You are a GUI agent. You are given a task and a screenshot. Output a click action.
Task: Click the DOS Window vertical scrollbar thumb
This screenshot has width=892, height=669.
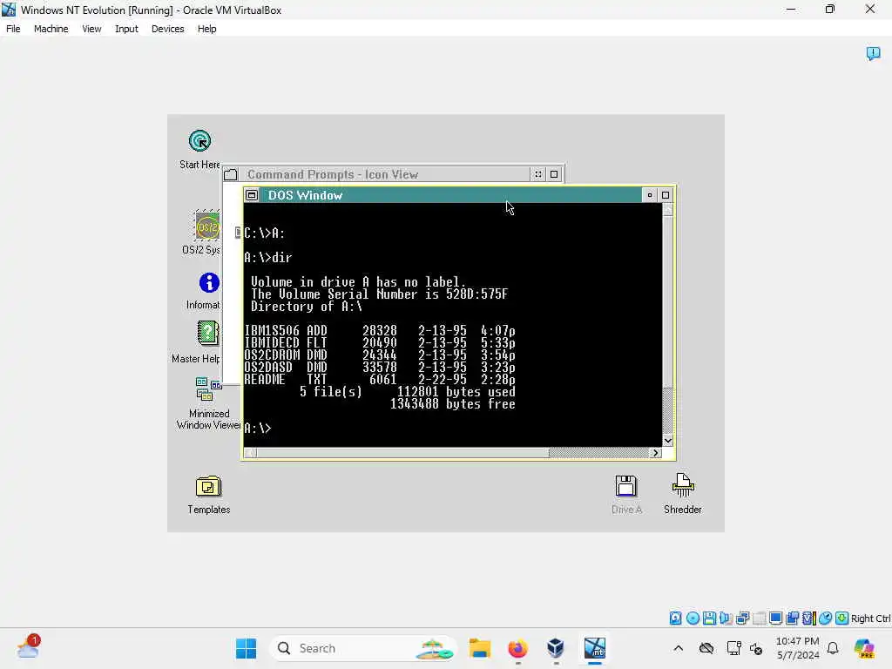(668, 301)
